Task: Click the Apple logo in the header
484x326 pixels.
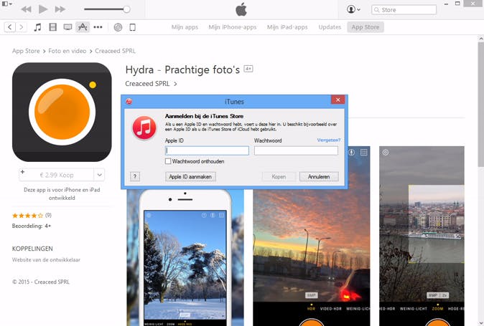Action: coord(241,9)
